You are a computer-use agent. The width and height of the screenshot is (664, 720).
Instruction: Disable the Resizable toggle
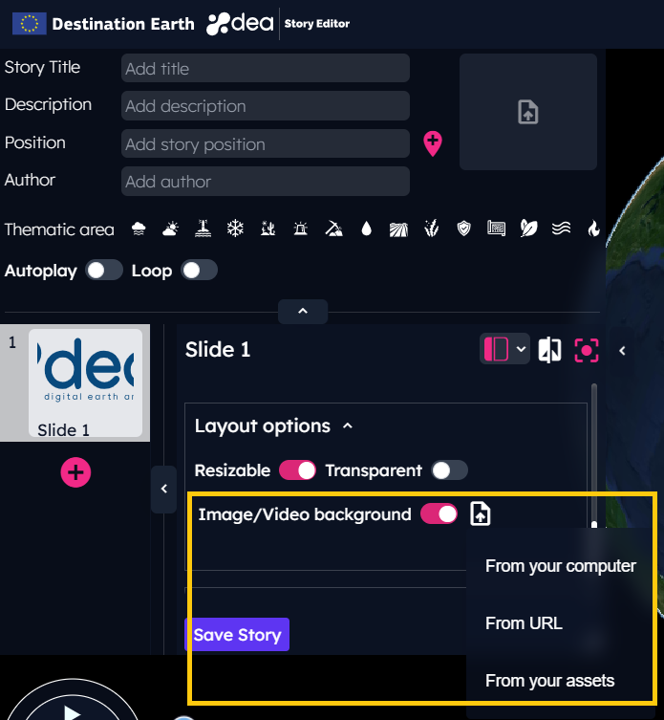297,470
